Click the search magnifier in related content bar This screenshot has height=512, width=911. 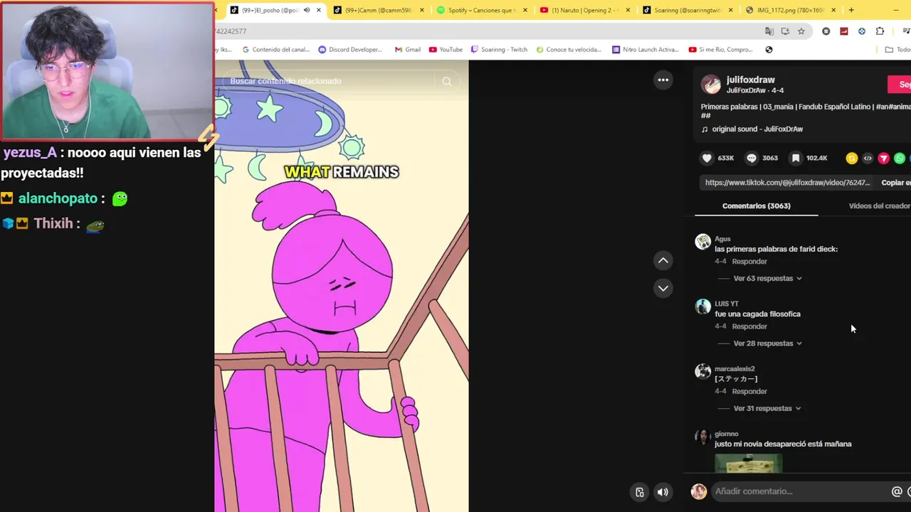(x=447, y=81)
